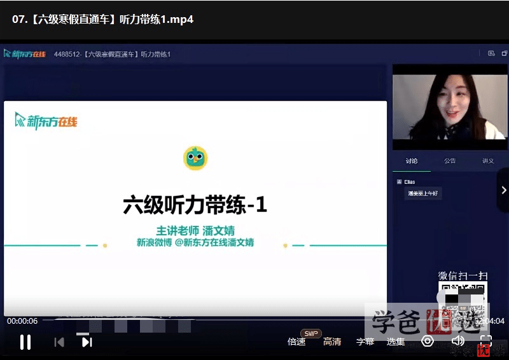Collapse the side panel with right chevron
Screen dimensions: 509x360
point(503,190)
